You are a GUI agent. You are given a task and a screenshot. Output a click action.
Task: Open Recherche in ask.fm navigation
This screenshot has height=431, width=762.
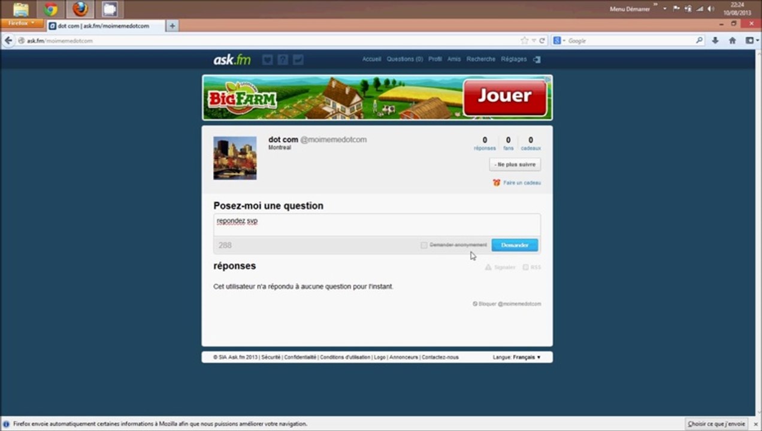[481, 59]
